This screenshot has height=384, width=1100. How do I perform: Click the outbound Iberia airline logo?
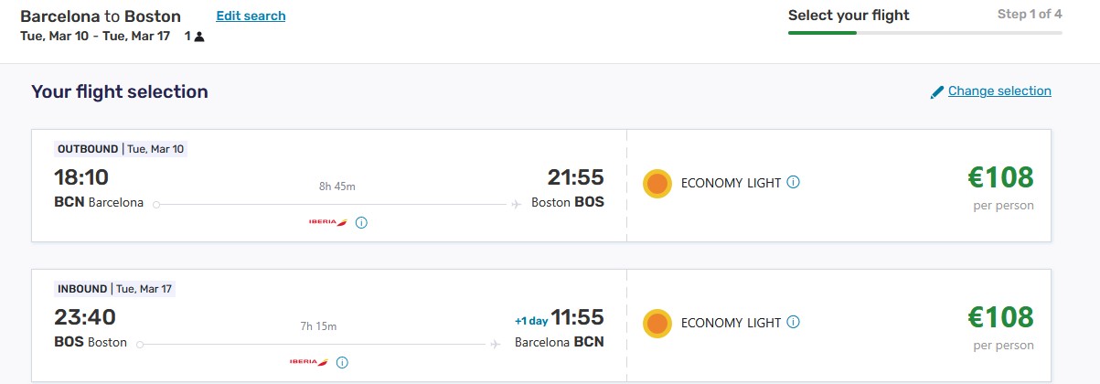[x=327, y=222]
